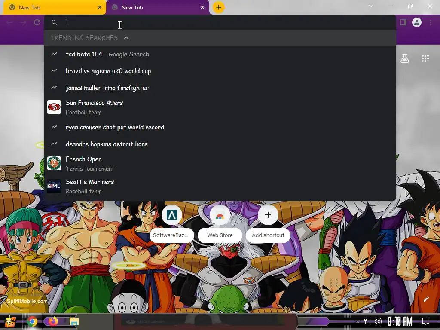Click the search magnifier icon in omnibox
The image size is (440, 330).
click(x=54, y=22)
